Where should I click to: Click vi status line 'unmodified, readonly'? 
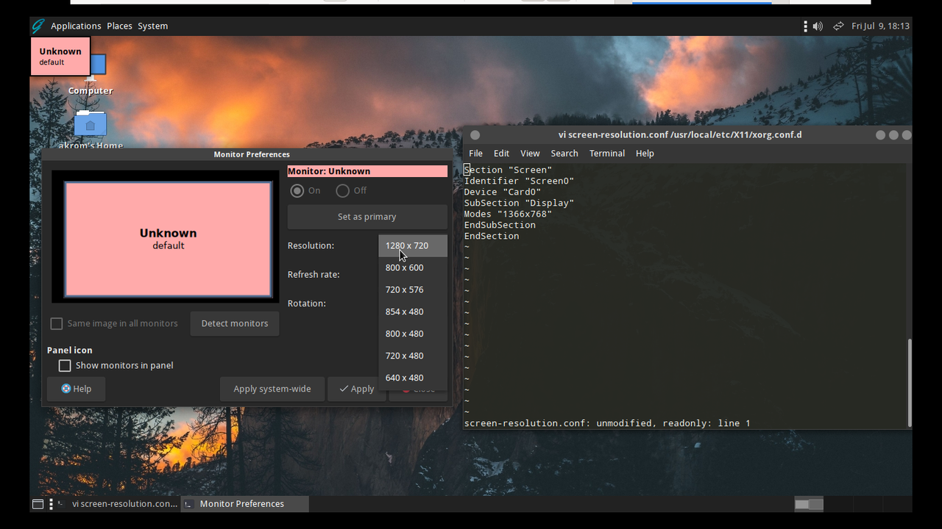[607, 423]
